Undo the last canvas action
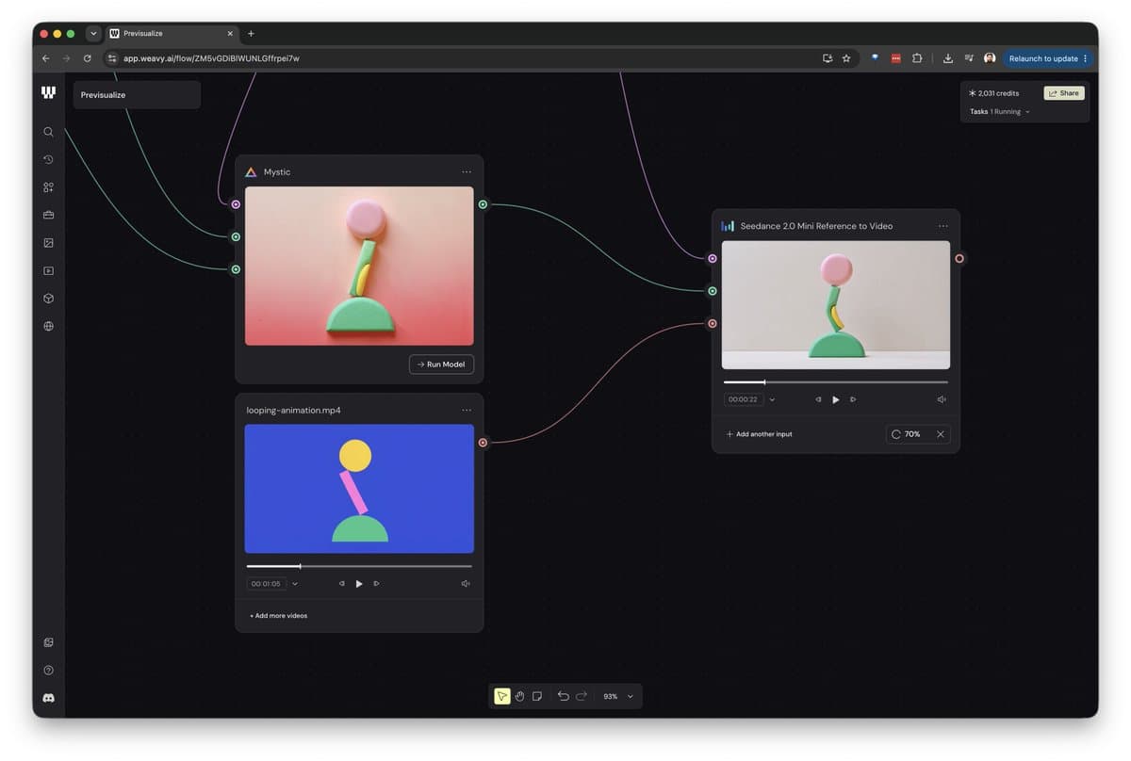 point(563,696)
